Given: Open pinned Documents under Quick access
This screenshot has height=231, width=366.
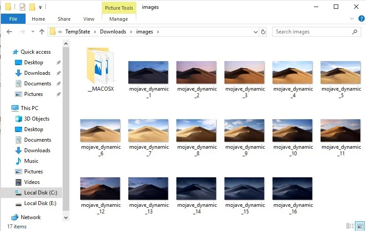Looking at the screenshot, I should (37, 83).
